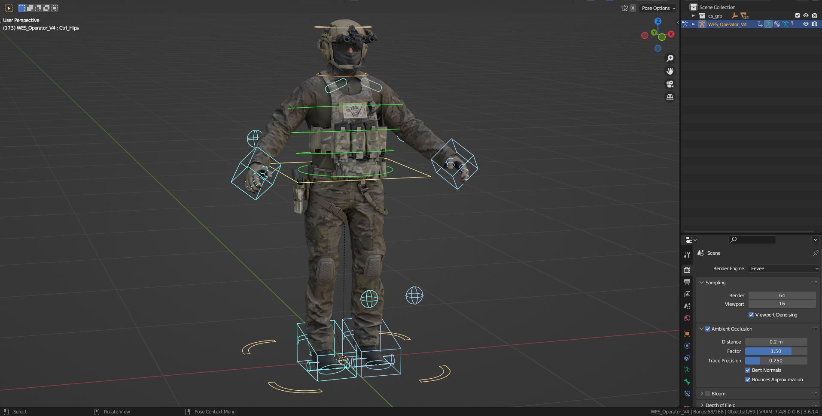Select the Select Box tool icon
Screen dimensions: 822x416
pyautogui.click(x=9, y=8)
